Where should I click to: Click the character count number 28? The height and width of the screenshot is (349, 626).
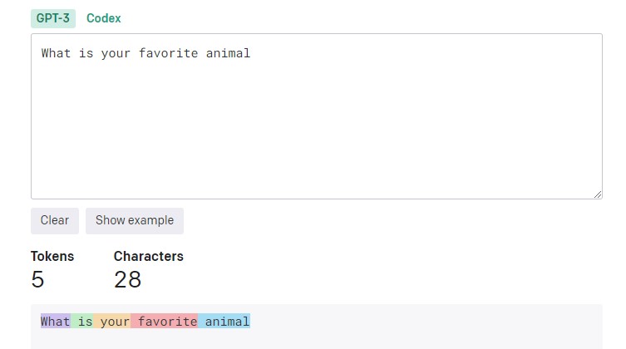point(127,279)
